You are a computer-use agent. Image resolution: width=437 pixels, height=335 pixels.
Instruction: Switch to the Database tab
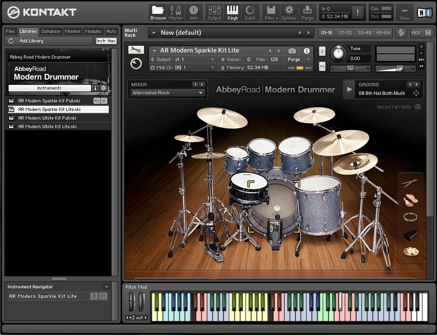coord(51,31)
